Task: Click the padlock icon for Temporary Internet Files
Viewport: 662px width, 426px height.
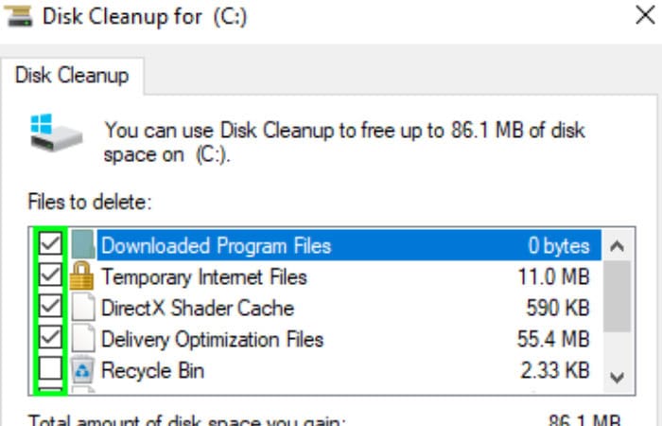Action: [81, 275]
